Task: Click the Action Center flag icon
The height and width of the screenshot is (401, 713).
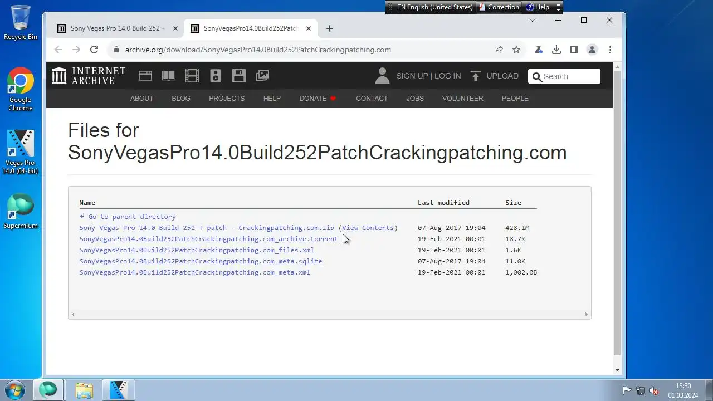Action: click(x=627, y=390)
